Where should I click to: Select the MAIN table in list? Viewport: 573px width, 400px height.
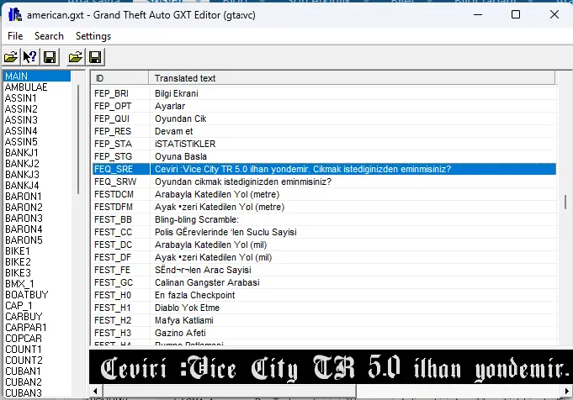(37, 76)
